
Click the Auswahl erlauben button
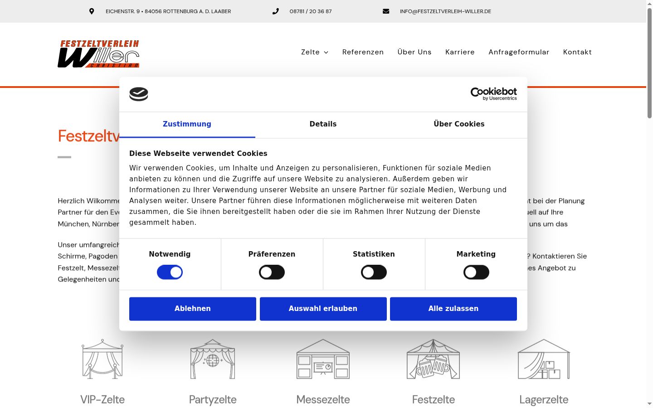(x=323, y=309)
